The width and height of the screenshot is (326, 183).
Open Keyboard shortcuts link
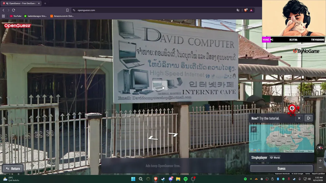coord(282,174)
